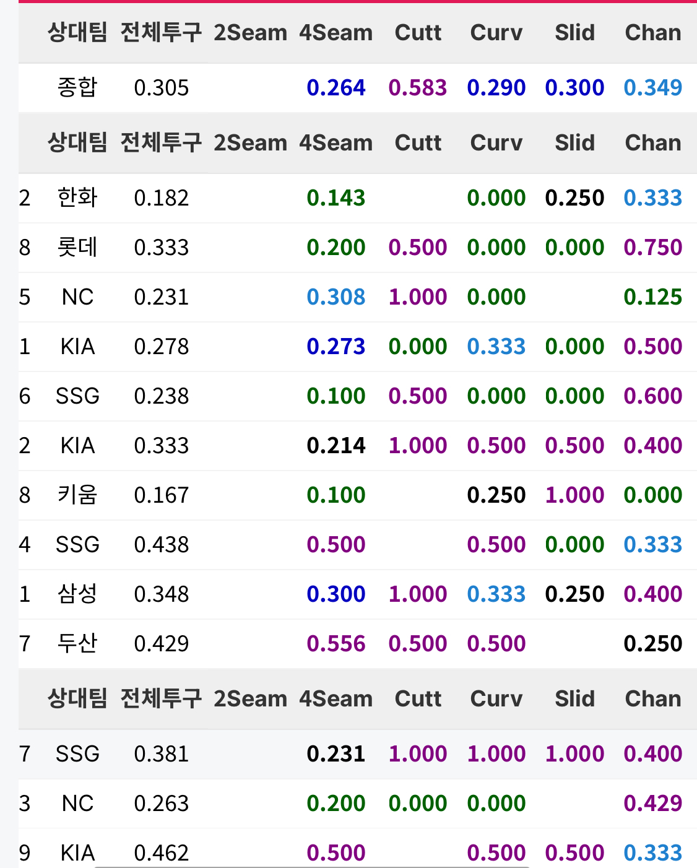Click SSG Chan value 0.600
The height and width of the screenshot is (868, 697).
(653, 396)
